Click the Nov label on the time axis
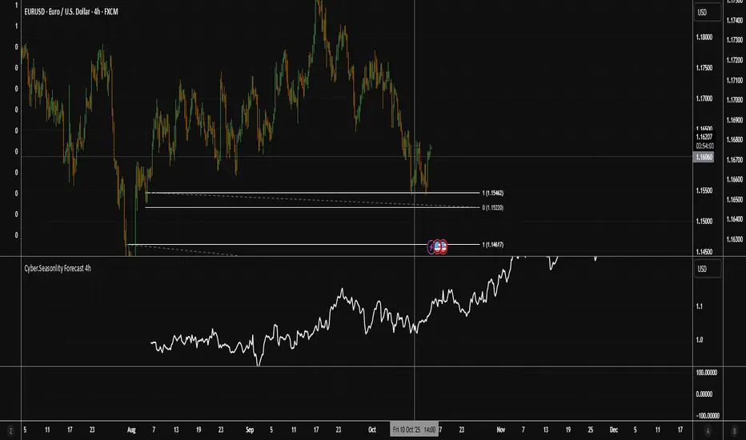 500,430
